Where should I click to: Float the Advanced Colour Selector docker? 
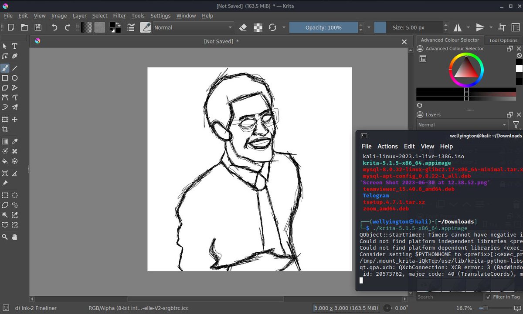coord(509,49)
